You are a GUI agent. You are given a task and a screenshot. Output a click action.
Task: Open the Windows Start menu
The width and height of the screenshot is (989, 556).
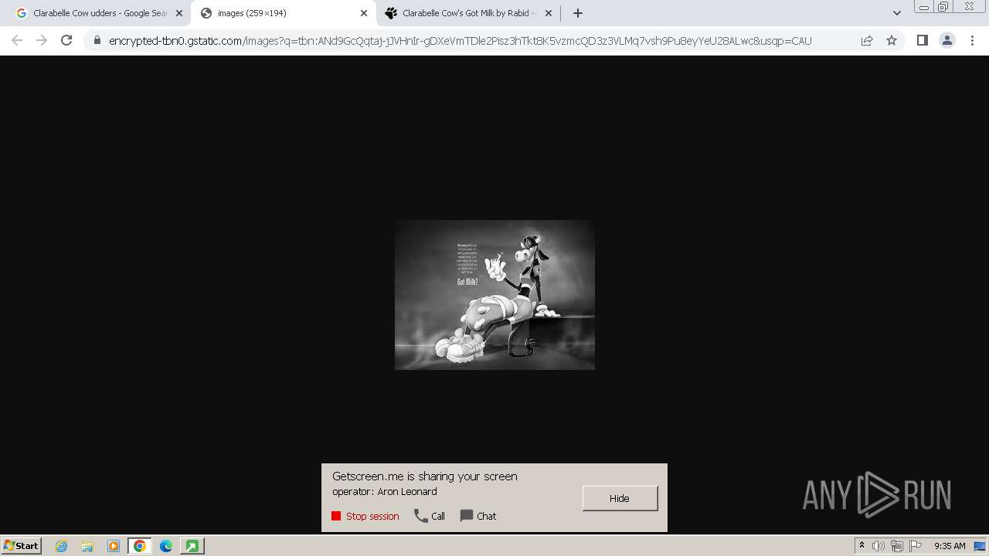tap(22, 545)
